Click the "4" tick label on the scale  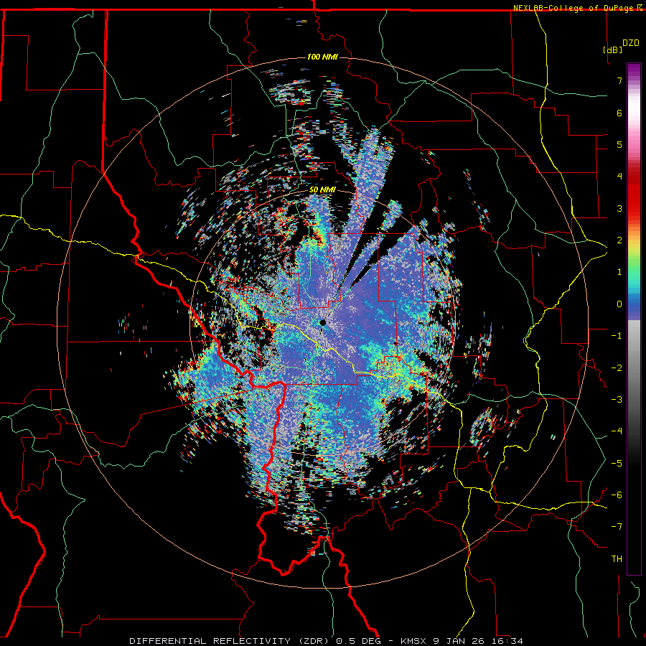619,177
